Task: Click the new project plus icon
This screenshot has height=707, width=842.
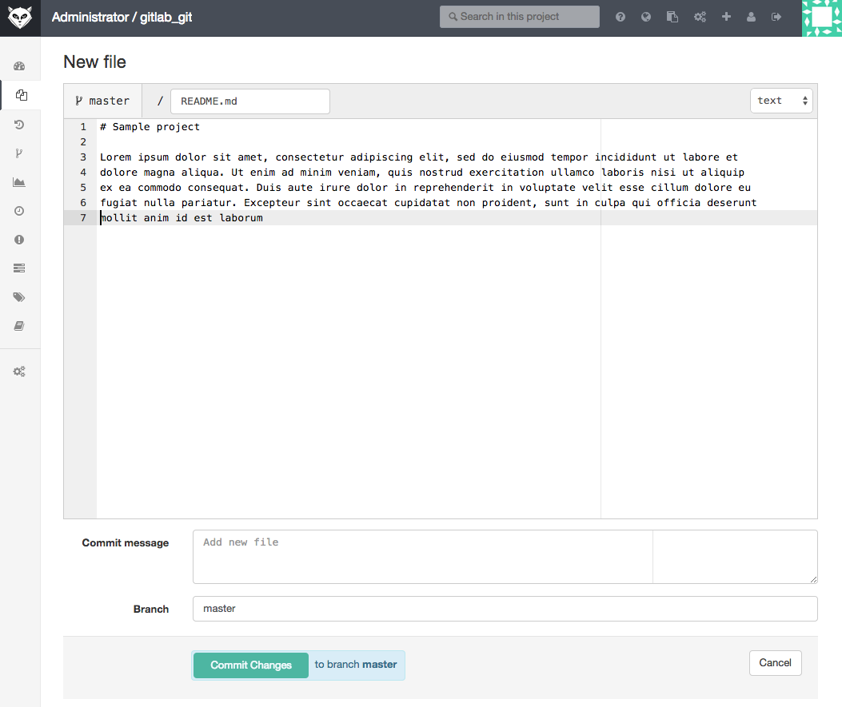Action: coord(726,17)
